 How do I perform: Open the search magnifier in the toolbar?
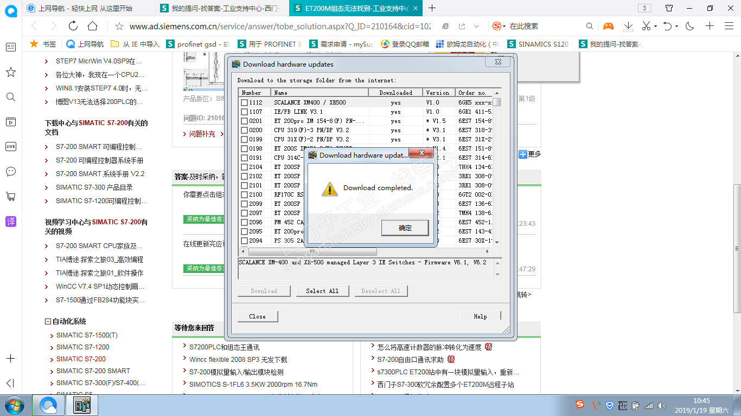pos(590,26)
